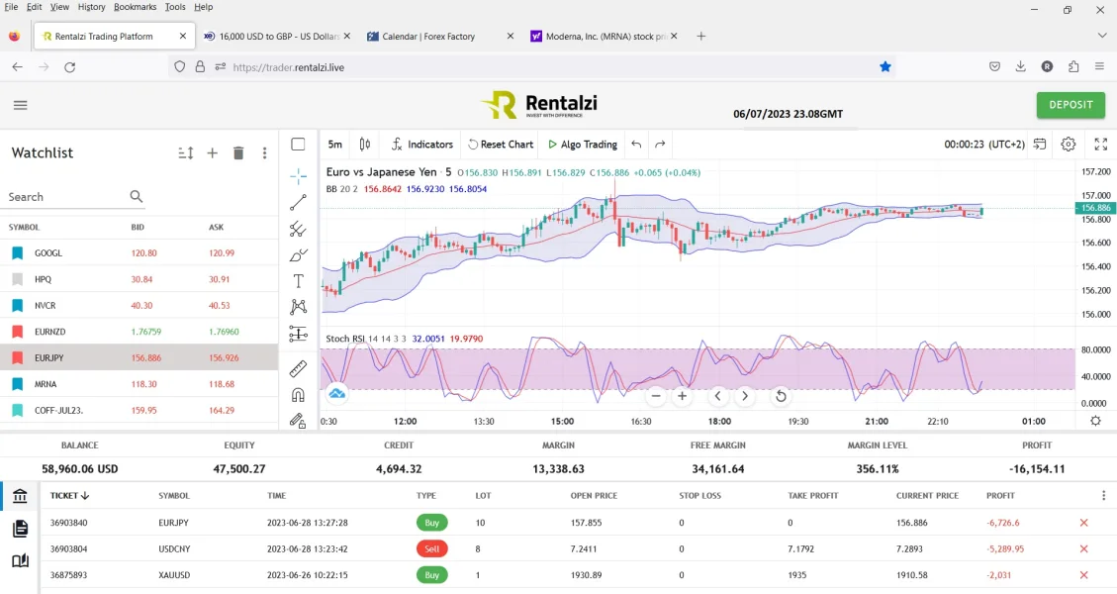This screenshot has height=594, width=1117.
Task: Toggle magnet mode on chart
Action: click(x=298, y=395)
